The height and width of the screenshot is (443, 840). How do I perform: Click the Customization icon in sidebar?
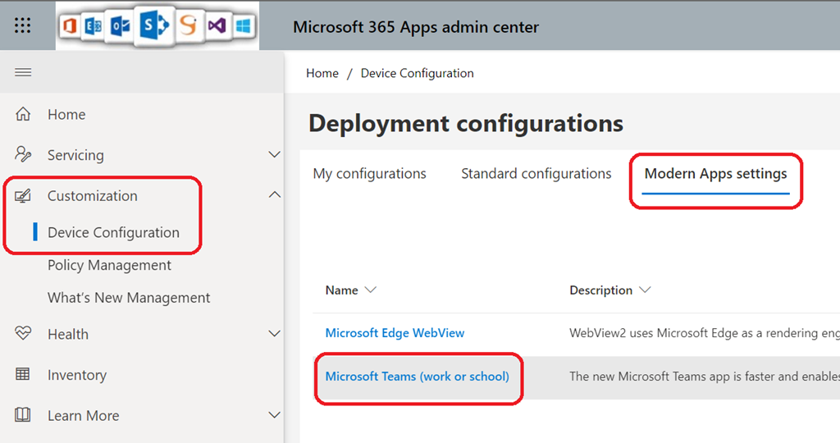[24, 196]
